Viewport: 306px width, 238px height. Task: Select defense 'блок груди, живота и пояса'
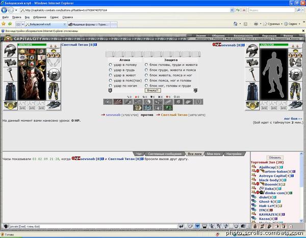(146, 70)
